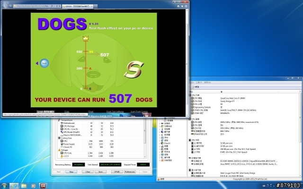
Task: Click the DirectX icon in the AIDA64 tree
Action: (x=162, y=143)
